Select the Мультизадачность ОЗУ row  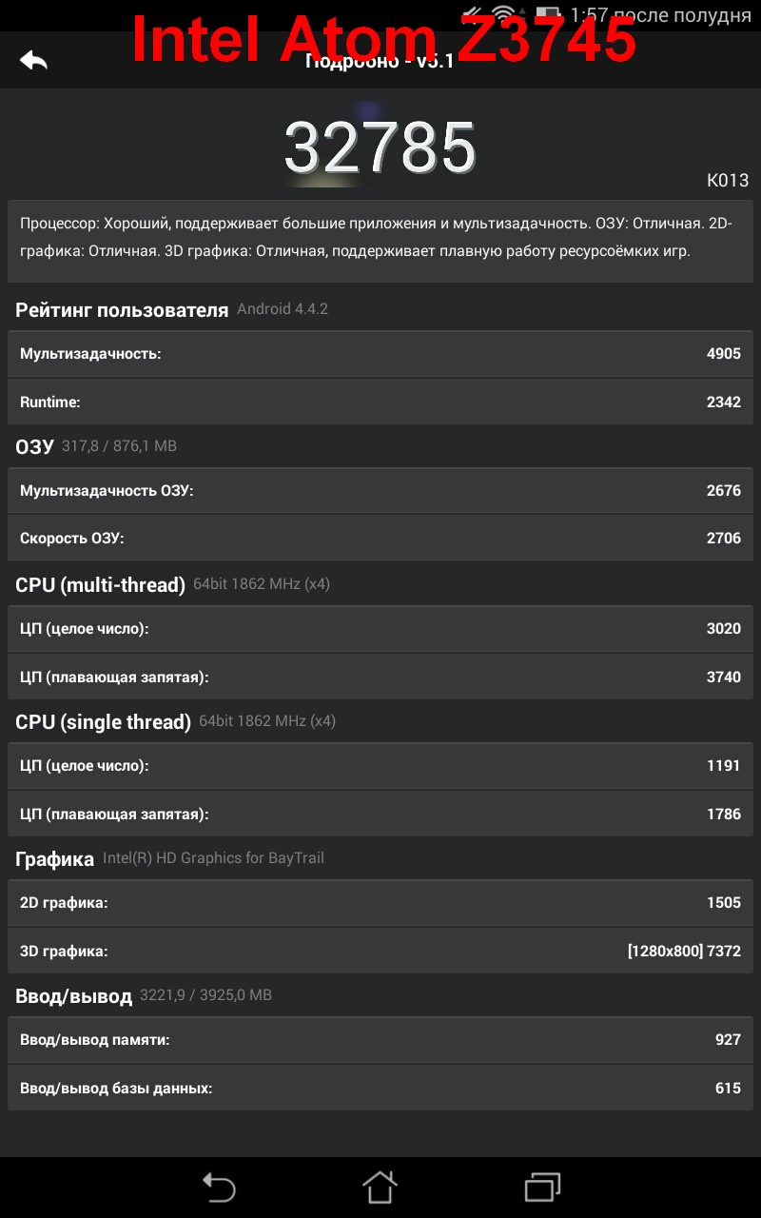(380, 491)
